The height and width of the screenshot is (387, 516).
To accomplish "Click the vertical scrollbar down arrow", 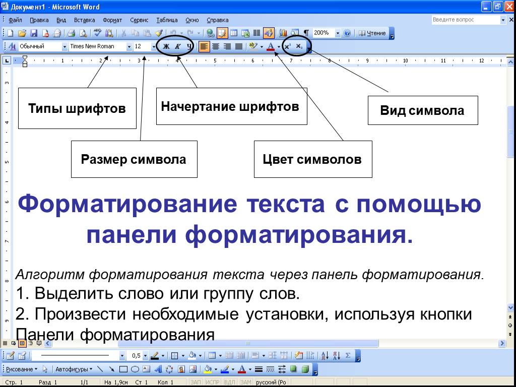I will pyautogui.click(x=510, y=308).
